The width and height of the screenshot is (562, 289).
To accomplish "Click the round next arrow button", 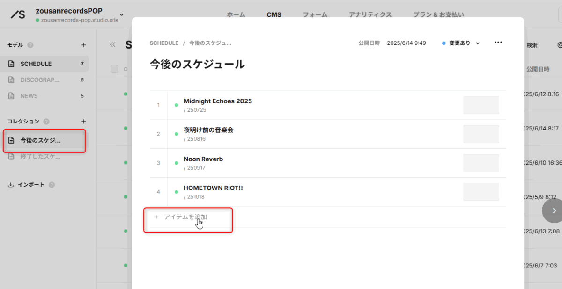I will [554, 210].
